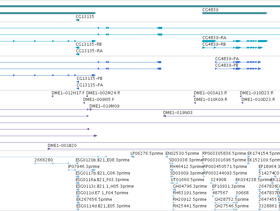Select the RH25441.5prime EST label
Screen dimensions: 280x211
coord(190,206)
